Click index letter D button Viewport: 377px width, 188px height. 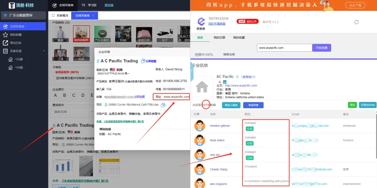83,95
